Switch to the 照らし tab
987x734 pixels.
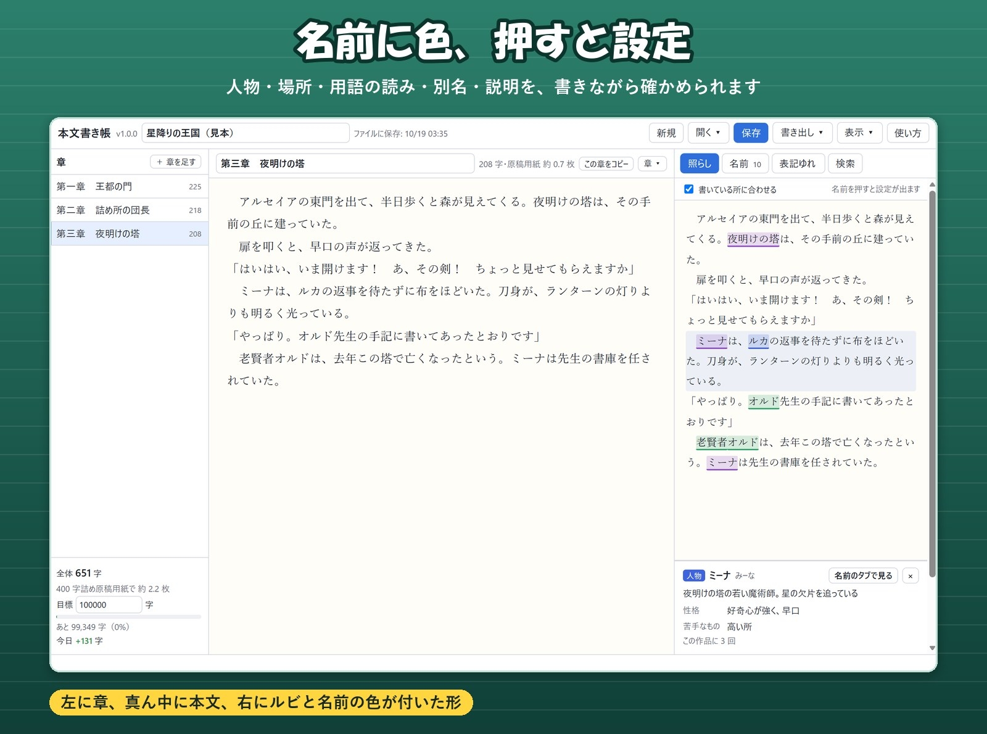coord(700,163)
